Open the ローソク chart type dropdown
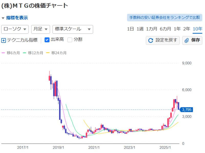 point(15,29)
